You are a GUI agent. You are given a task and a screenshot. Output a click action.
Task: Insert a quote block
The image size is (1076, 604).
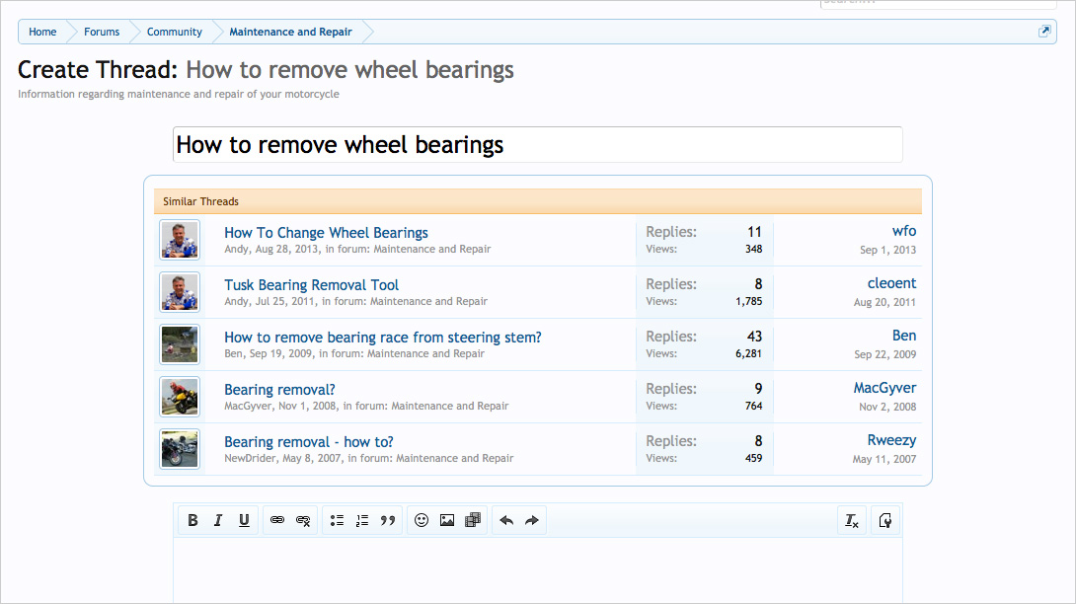coord(388,520)
